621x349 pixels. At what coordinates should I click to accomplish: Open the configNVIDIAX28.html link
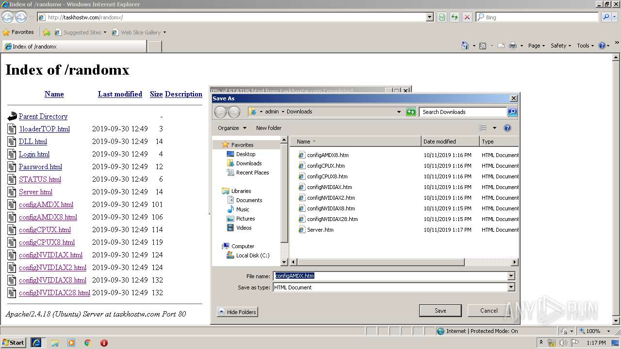click(x=54, y=293)
